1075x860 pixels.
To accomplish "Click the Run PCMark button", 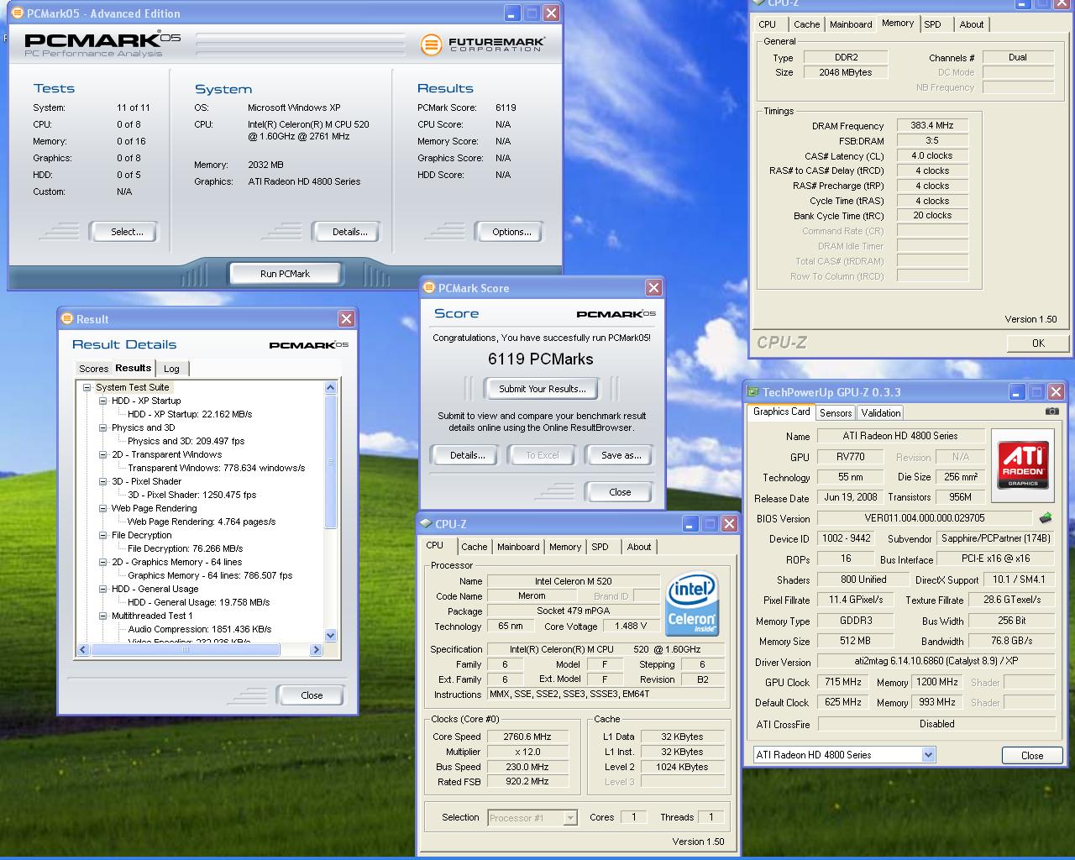I will pyautogui.click(x=285, y=274).
